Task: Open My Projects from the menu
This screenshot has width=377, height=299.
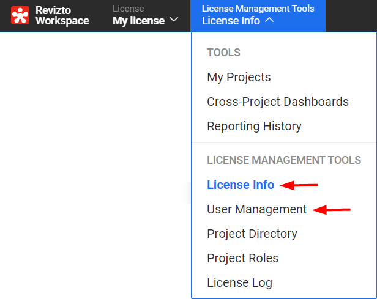Action: point(239,77)
